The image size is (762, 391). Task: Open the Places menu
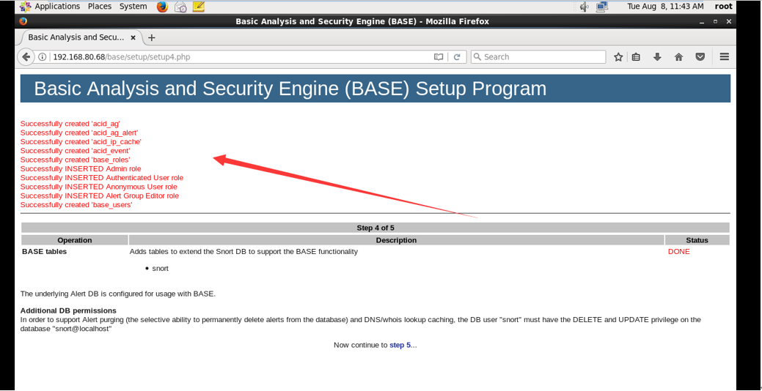100,7
